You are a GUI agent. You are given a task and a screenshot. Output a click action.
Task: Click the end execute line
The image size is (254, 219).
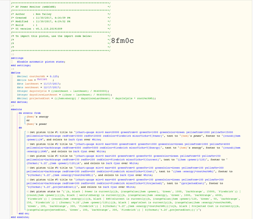pos(20,217)
